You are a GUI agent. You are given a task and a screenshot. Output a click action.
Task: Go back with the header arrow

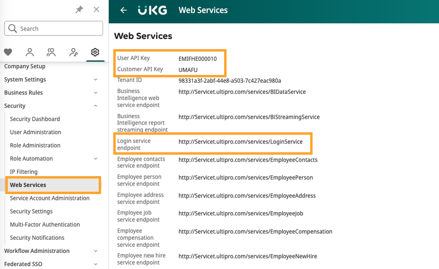click(x=123, y=10)
